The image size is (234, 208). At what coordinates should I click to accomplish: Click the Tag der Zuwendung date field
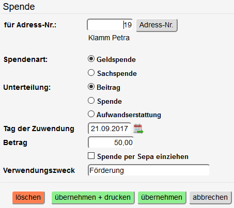coord(110,129)
